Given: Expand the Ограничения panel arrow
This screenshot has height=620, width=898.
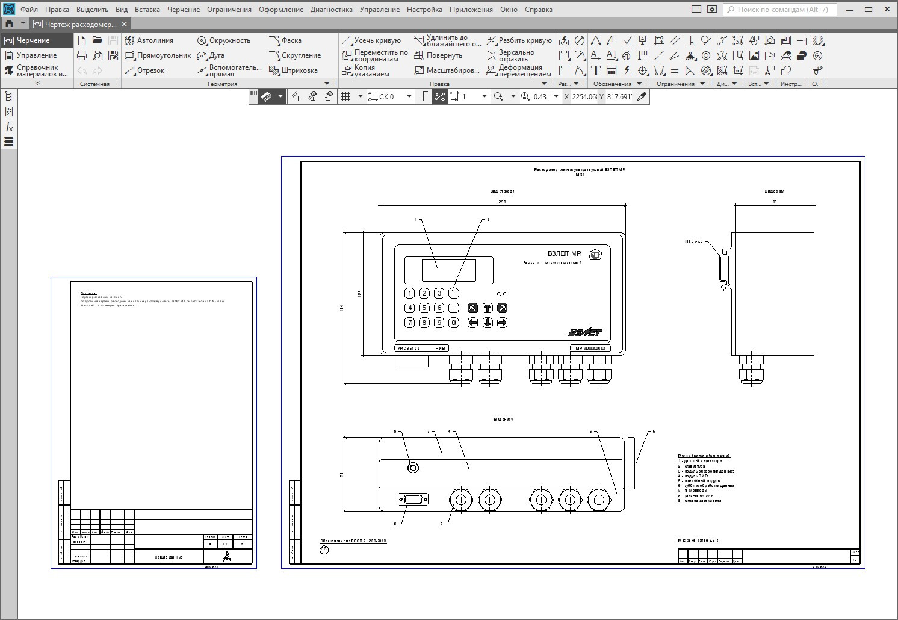Looking at the screenshot, I should coord(702,84).
